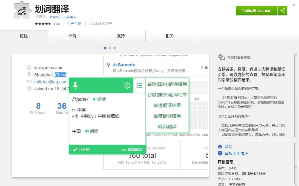Image resolution: width=299 pixels, height=186 pixels.
Task: Click the green share icon button
Action: [283, 10]
